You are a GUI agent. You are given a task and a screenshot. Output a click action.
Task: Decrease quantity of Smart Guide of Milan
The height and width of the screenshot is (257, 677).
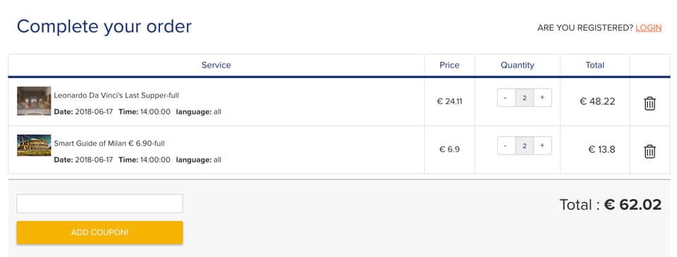(506, 145)
